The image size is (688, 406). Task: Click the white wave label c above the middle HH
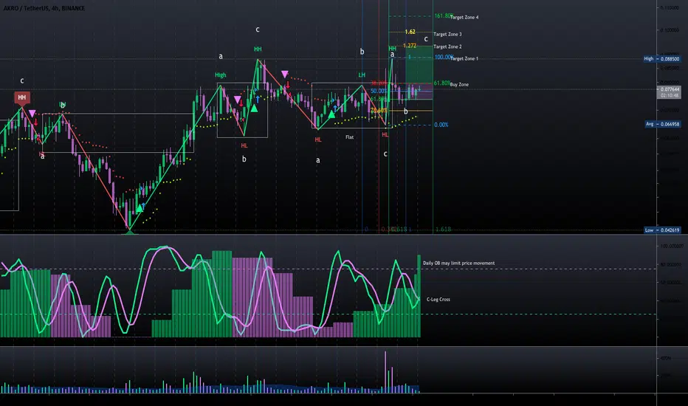pos(258,30)
